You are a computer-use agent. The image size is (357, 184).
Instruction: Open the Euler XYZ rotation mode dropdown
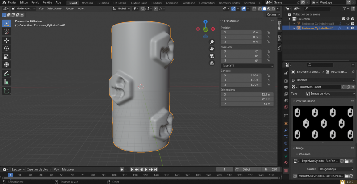247,66
